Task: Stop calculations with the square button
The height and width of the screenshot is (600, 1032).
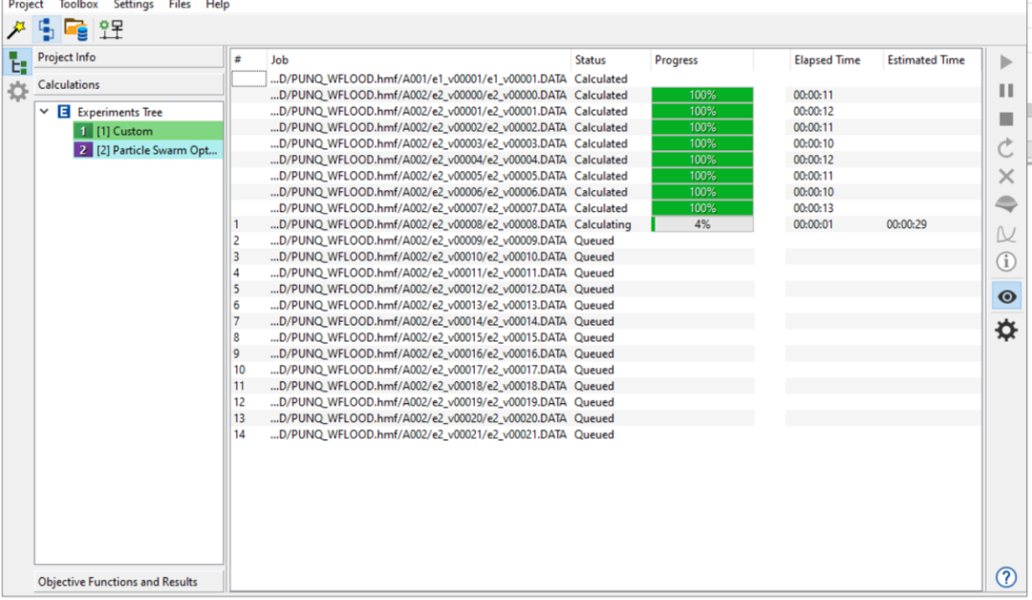Action: [1005, 119]
